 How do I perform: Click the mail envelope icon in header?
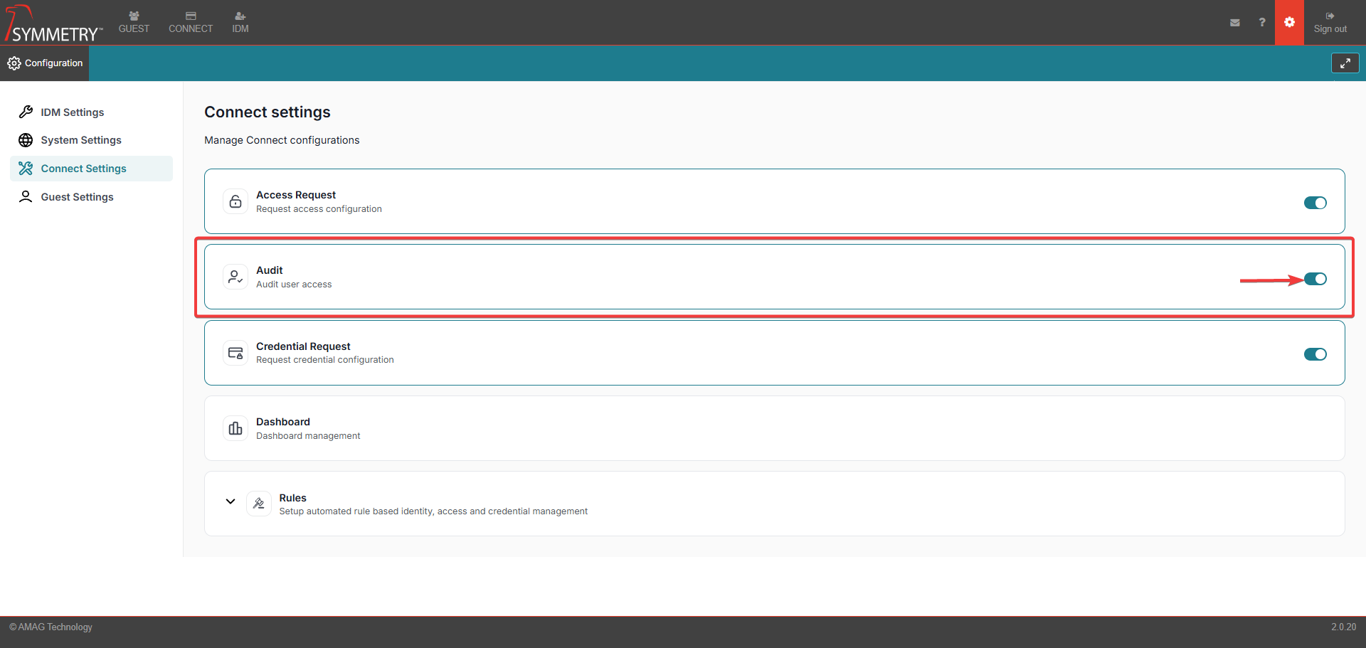coord(1235,23)
